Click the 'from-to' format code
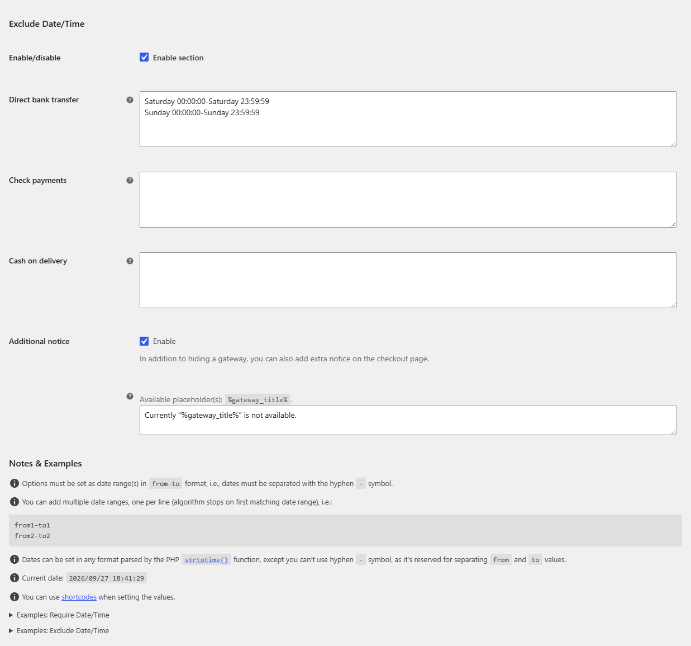Image resolution: width=691 pixels, height=646 pixels. [165, 484]
